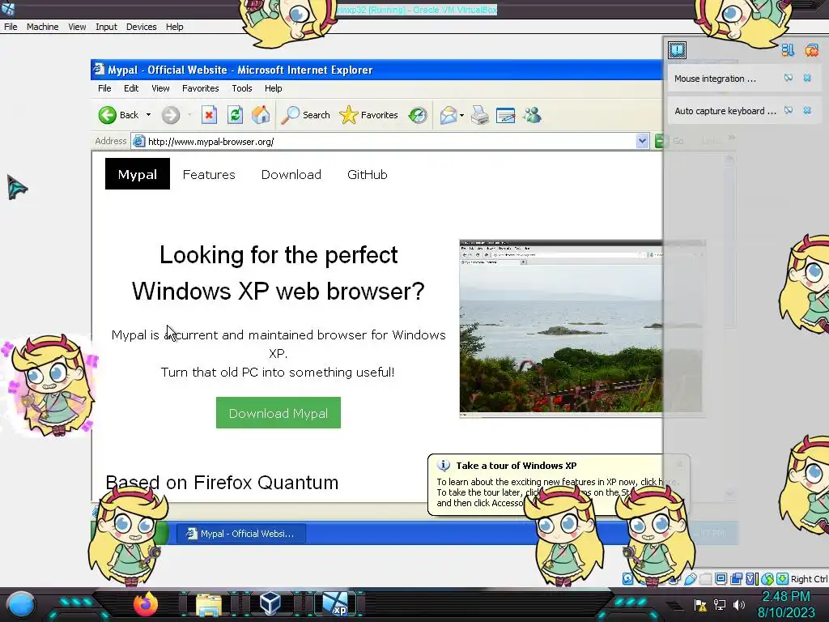The width and height of the screenshot is (829, 622).
Task: Click the green Download Mypal button
Action: 278,413
